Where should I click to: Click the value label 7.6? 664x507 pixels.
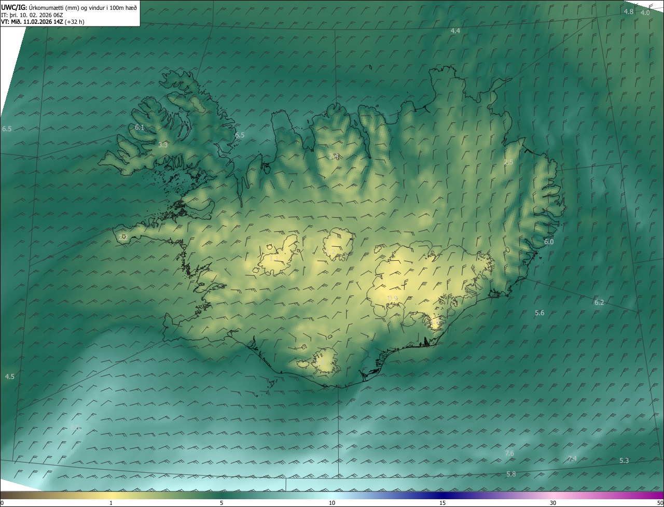pyautogui.click(x=509, y=453)
